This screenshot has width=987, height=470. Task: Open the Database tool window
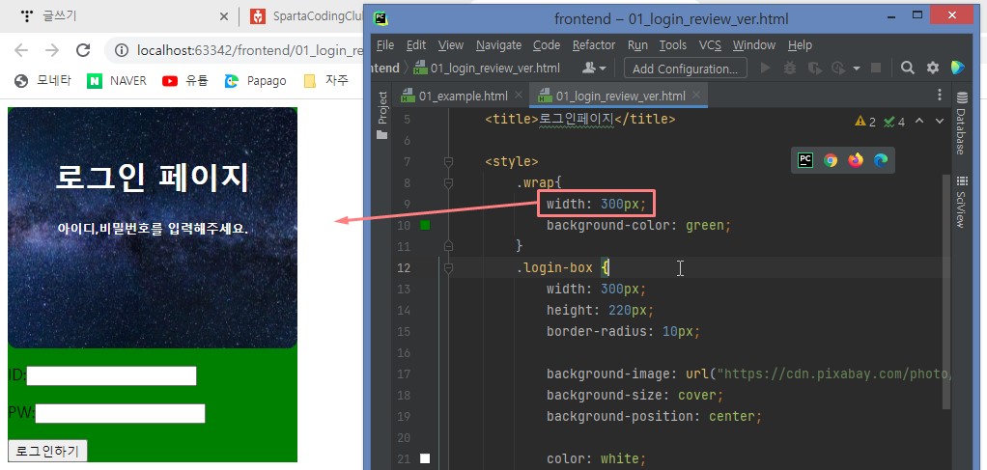[961, 124]
